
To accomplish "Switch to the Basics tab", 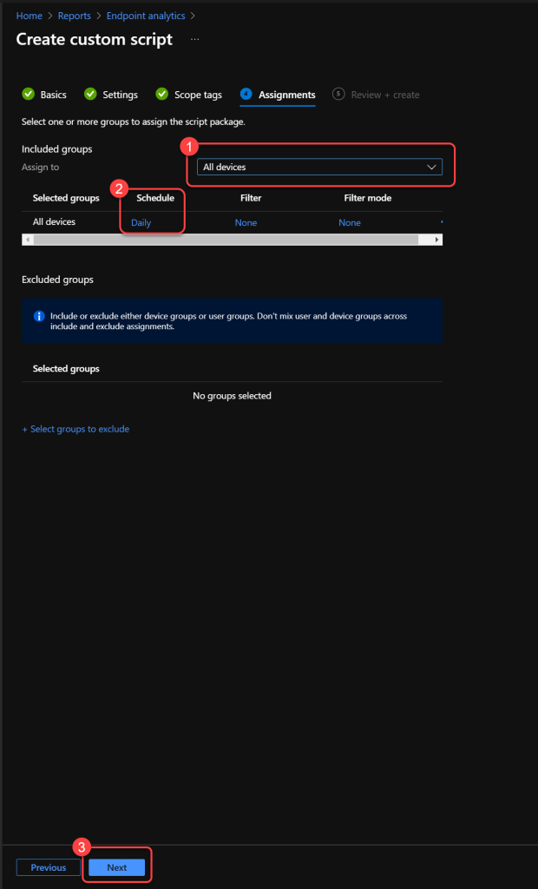I will point(53,95).
